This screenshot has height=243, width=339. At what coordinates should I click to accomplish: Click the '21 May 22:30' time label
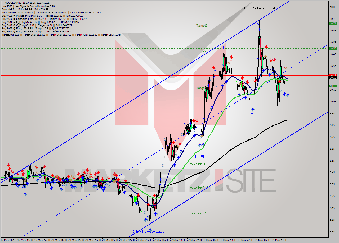tap(144, 240)
